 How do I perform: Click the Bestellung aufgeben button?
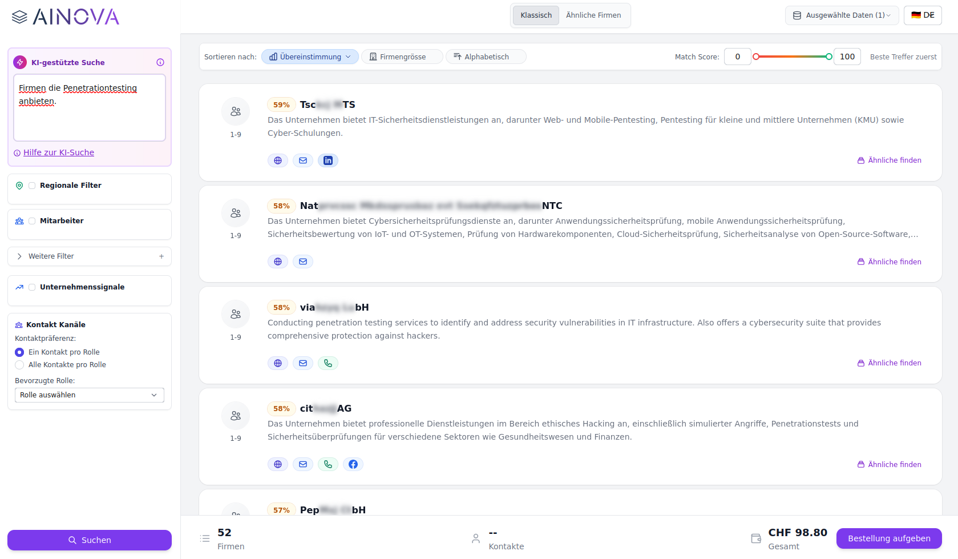click(888, 538)
